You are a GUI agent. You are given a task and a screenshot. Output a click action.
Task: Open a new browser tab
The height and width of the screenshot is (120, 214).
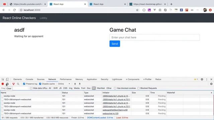click(x=171, y=4)
